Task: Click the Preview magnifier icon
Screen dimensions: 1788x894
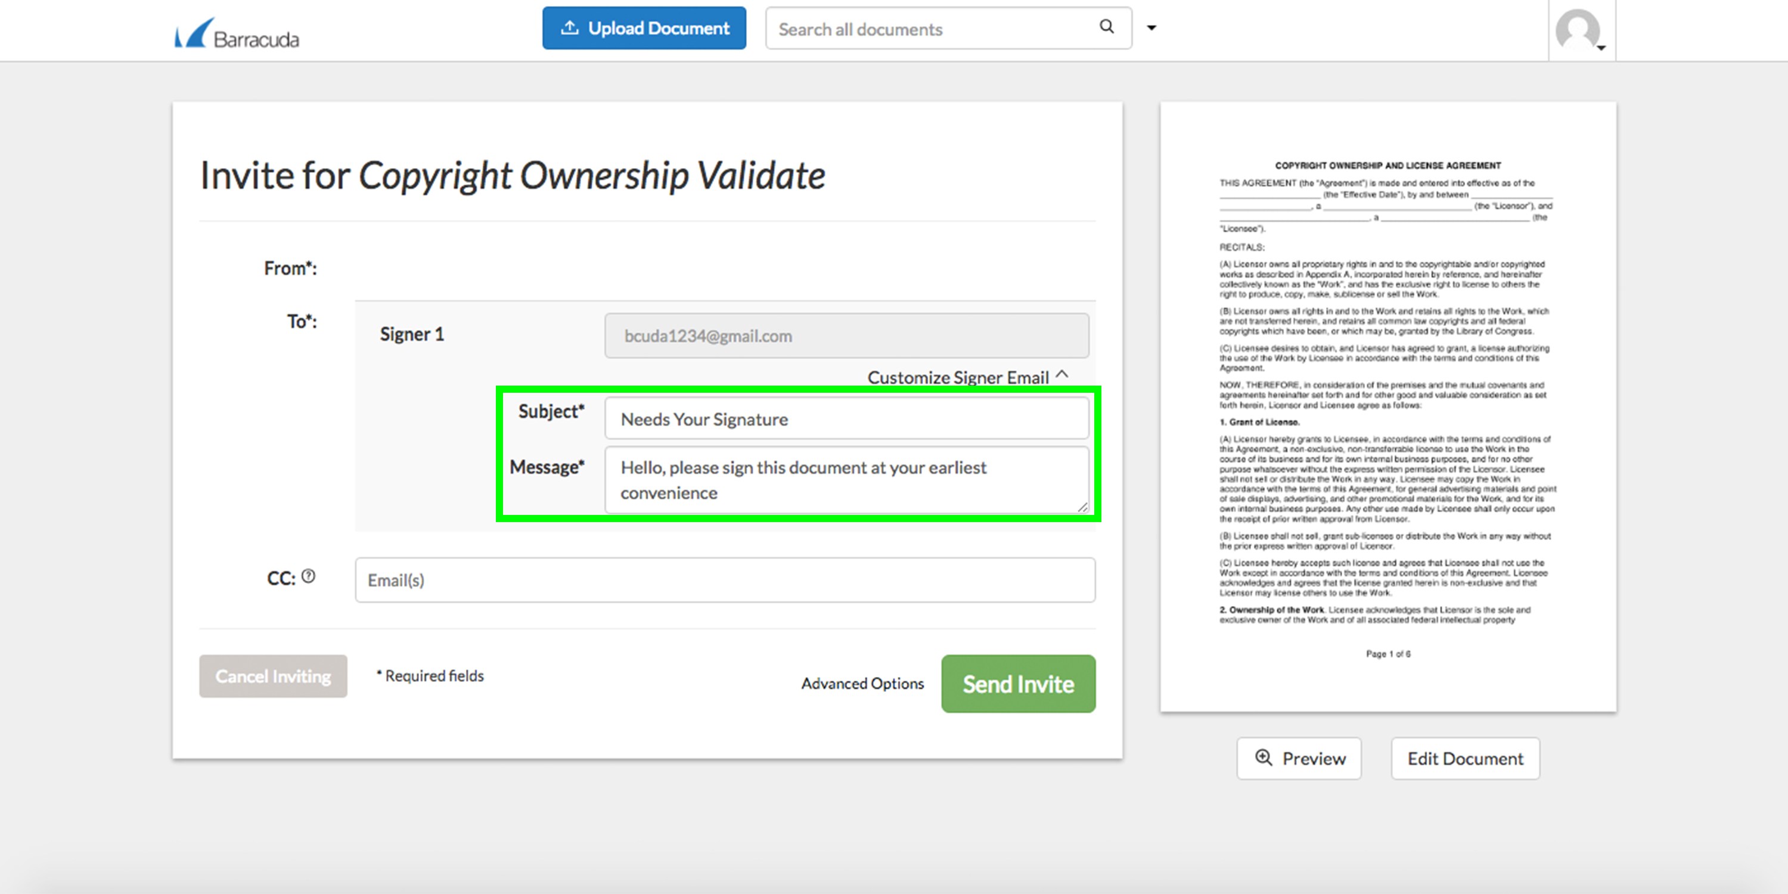Action: pos(1264,758)
